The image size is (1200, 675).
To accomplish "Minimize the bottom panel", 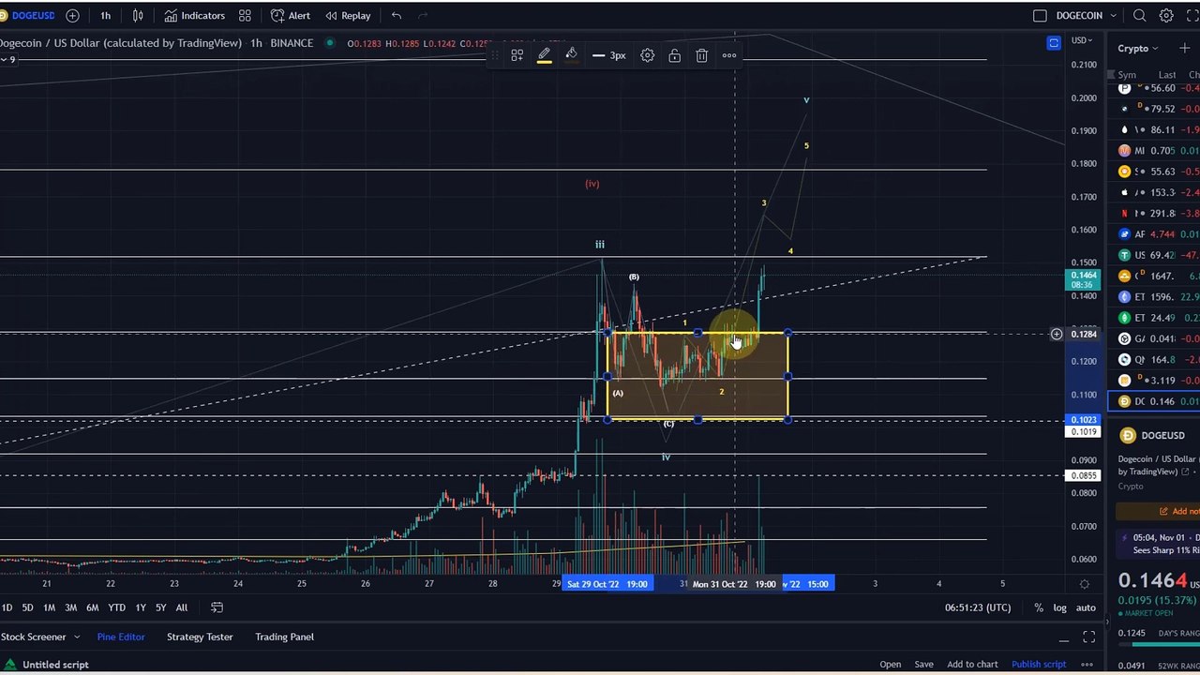I will pos(1063,638).
